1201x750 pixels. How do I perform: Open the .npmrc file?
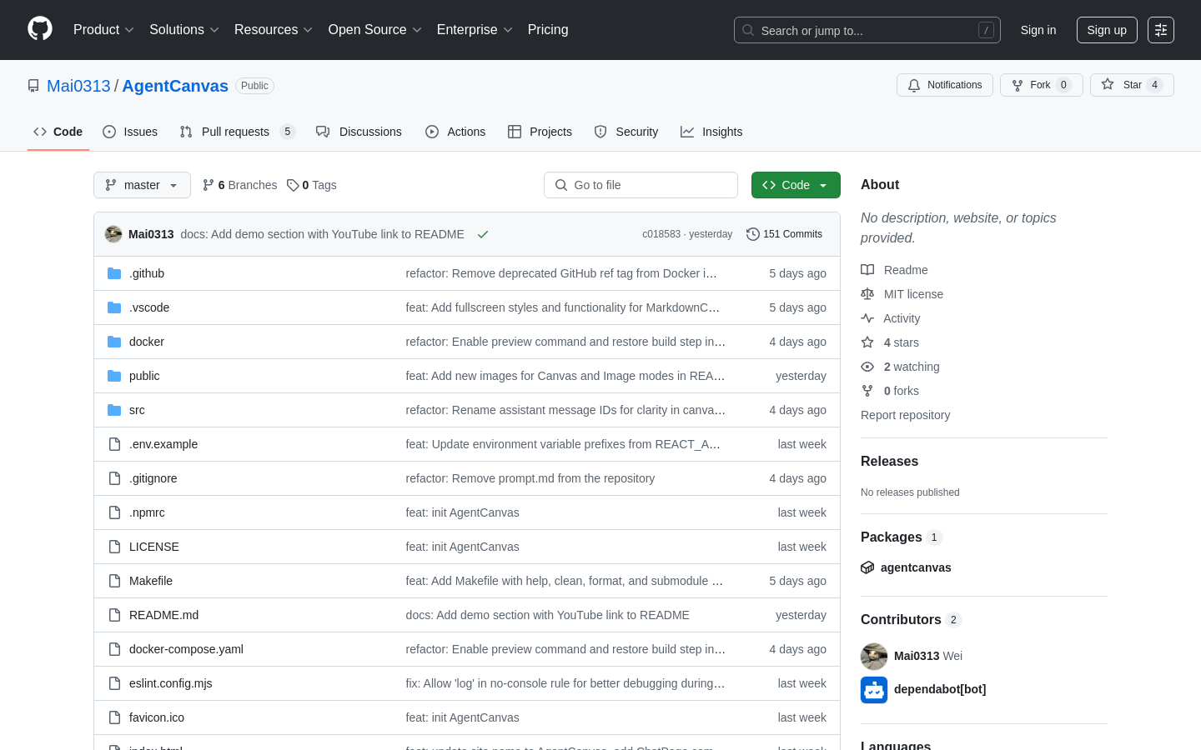(147, 512)
